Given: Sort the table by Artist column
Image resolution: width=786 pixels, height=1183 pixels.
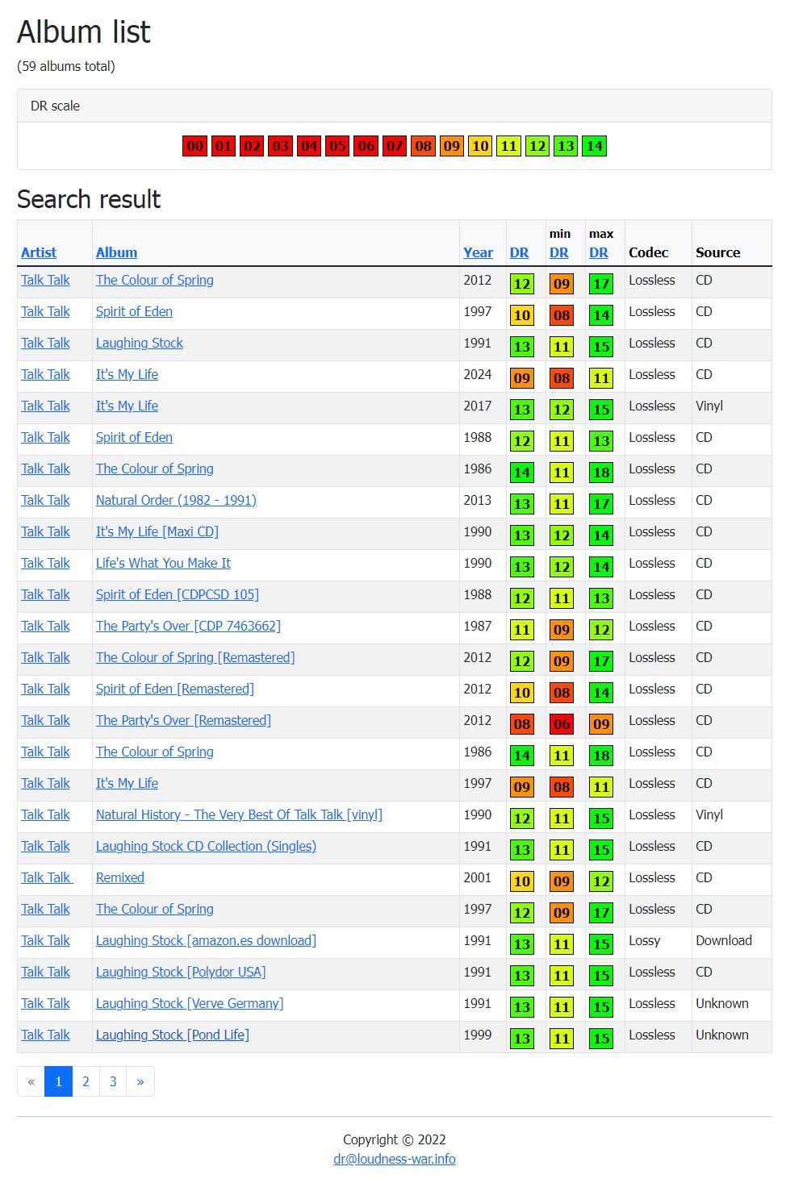Looking at the screenshot, I should coord(39,252).
